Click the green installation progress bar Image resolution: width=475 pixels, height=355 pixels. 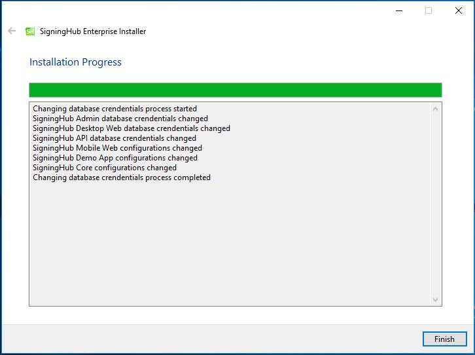(x=236, y=90)
